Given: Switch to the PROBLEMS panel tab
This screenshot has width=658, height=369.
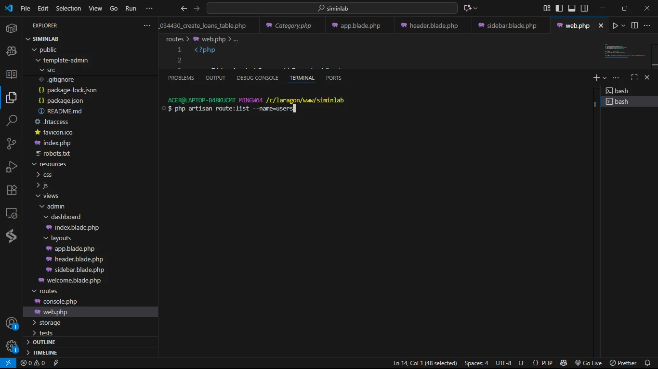Looking at the screenshot, I should (x=181, y=78).
